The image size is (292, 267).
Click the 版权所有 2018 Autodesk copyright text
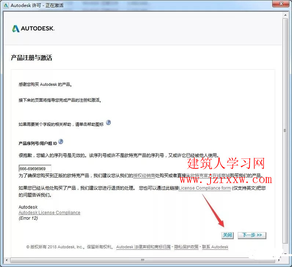click(70, 247)
